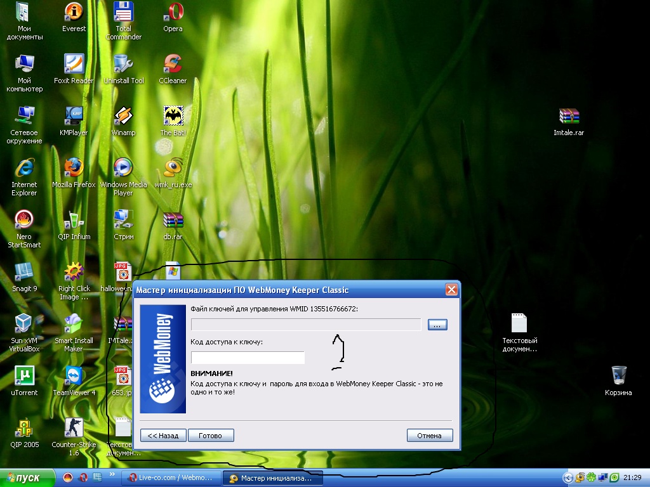Viewport: 650px width, 487px height.
Task: Select the CCleaner desktop icon
Action: click(173, 64)
